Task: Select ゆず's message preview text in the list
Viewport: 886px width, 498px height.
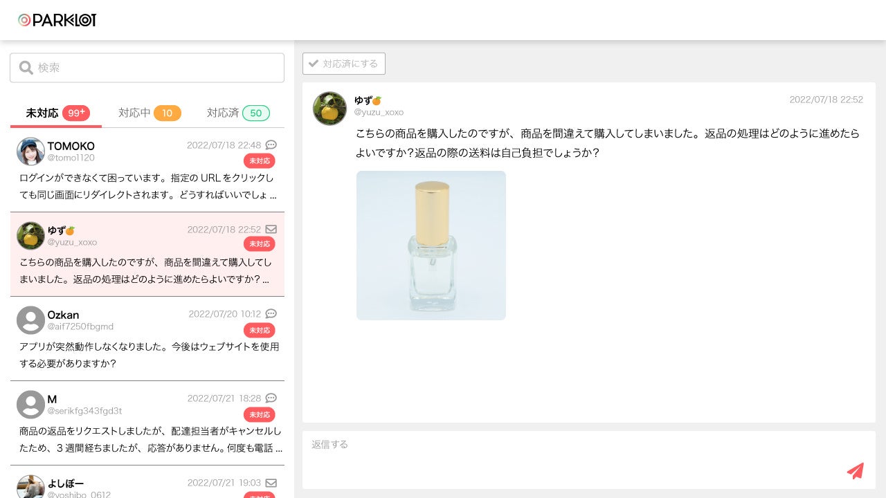Action: point(145,271)
